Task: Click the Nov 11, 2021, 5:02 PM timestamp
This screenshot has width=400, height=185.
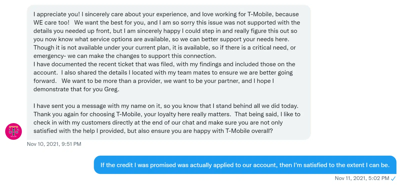Action: (x=362, y=178)
